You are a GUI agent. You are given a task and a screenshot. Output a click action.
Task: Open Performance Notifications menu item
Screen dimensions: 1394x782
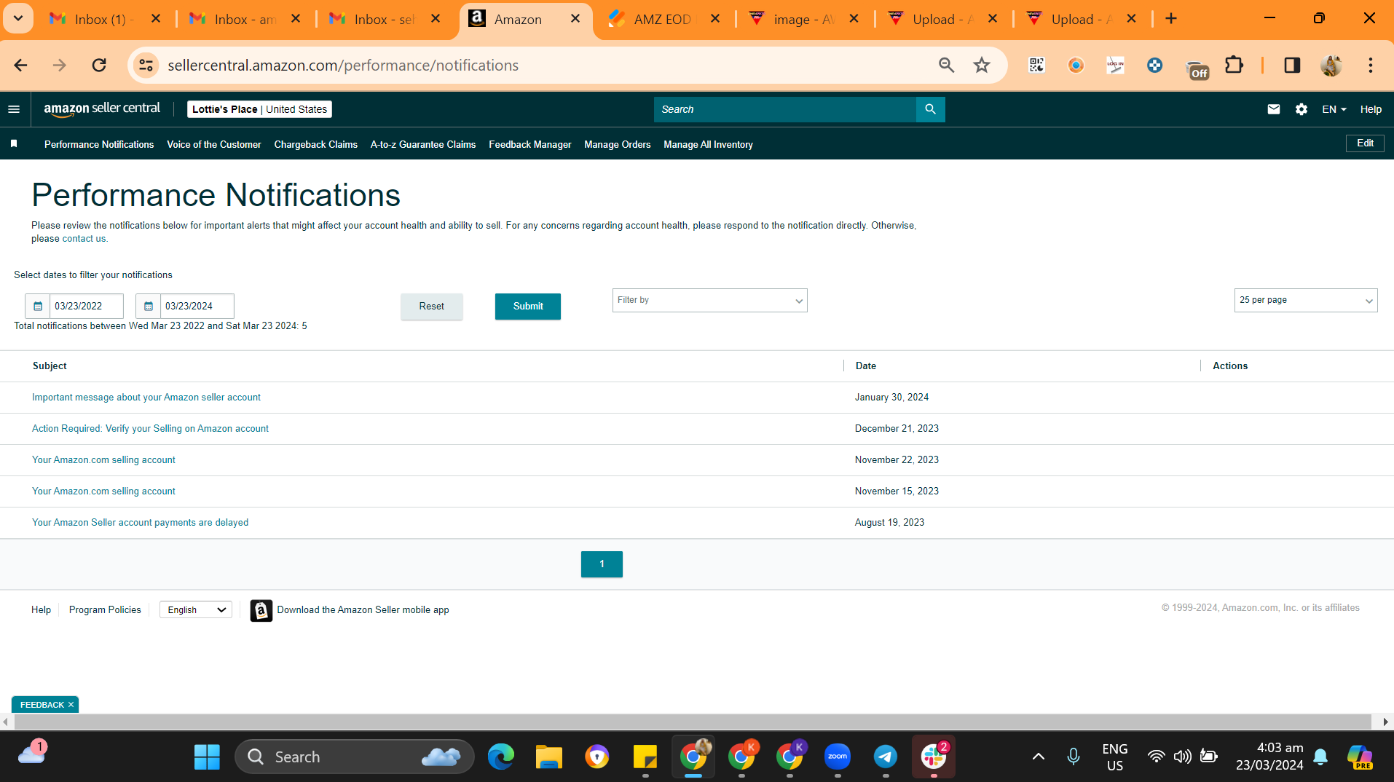coord(99,145)
